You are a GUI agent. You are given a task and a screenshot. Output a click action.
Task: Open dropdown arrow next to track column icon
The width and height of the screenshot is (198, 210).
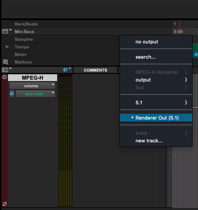[x=10, y=69]
